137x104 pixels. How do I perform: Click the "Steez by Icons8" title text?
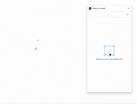(99, 8)
